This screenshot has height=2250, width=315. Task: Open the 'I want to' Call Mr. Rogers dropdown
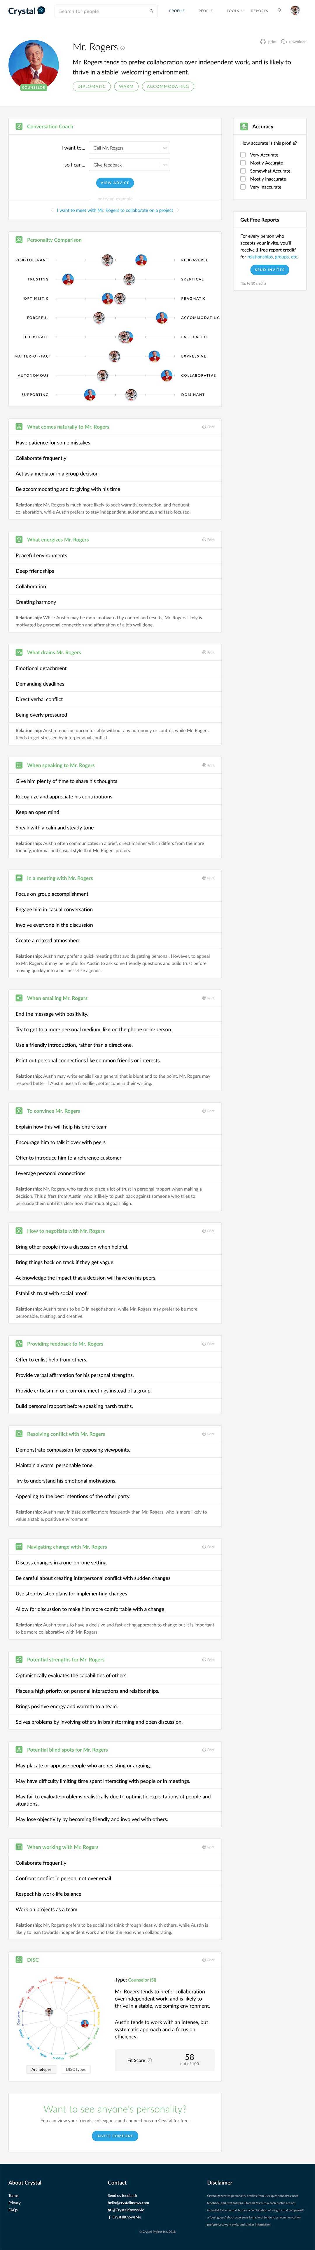tap(129, 148)
